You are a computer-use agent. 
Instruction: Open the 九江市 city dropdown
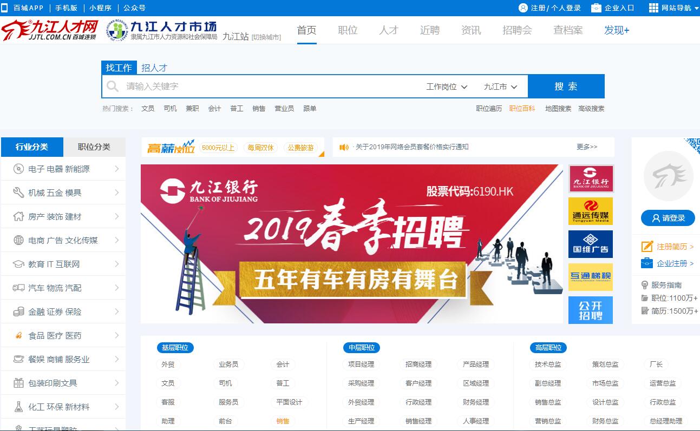[x=500, y=87]
